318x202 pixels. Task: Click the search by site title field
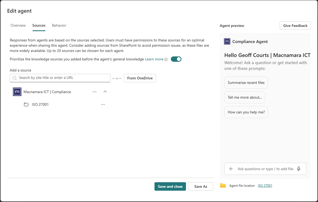[60, 78]
